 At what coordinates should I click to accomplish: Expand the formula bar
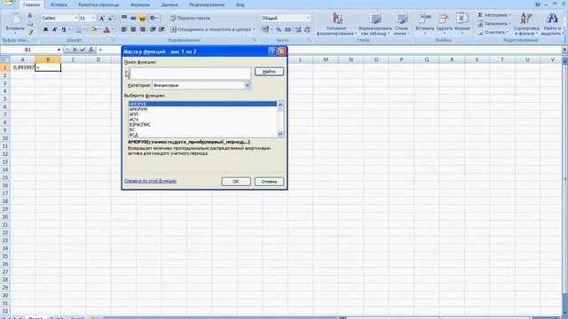click(564, 50)
